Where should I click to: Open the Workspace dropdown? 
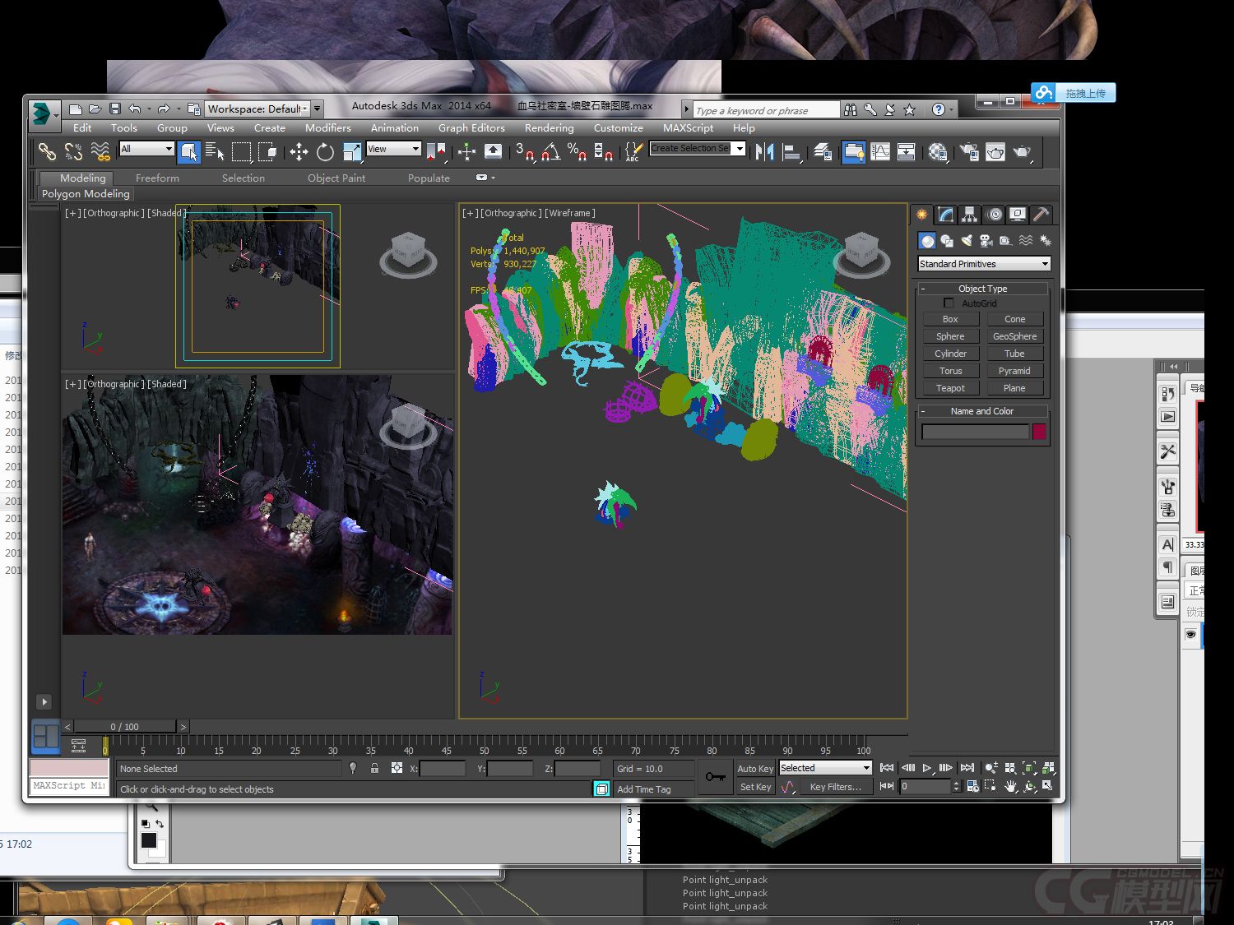258,109
